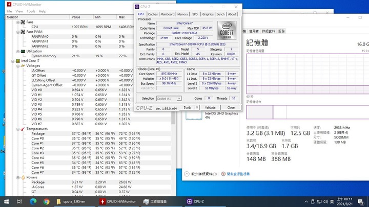The width and height of the screenshot is (369, 207).
Task: Open the View menu in HWMonitor
Action: (x=19, y=11)
